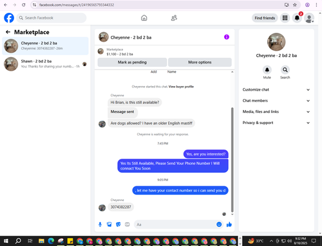The height and width of the screenshot is (246, 322).
Task: Click the message 3074382287 from Cheyenne
Action: [x=121, y=207]
